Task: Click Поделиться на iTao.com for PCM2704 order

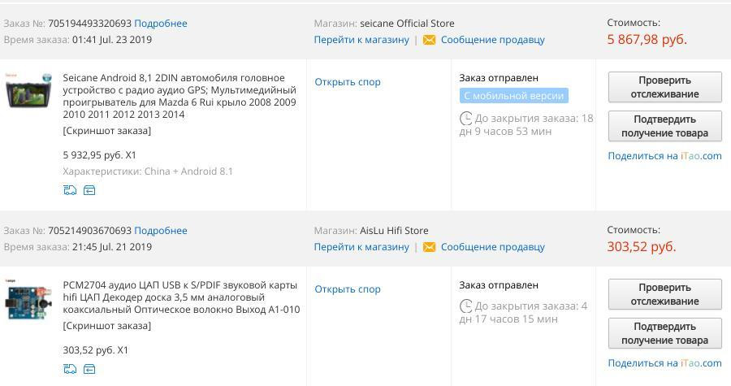Action: coord(664,363)
